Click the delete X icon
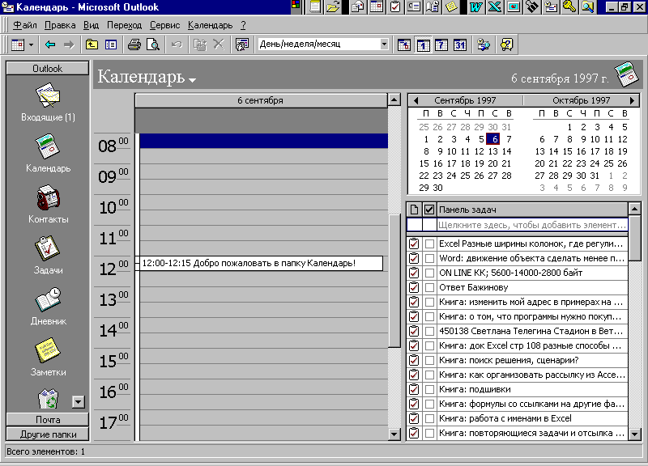Screen dimensions: 648x466 (x=219, y=44)
